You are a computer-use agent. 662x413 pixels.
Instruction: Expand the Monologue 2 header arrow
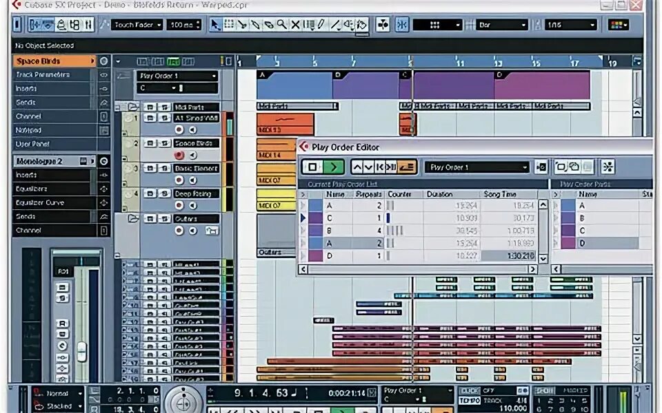click(x=92, y=161)
